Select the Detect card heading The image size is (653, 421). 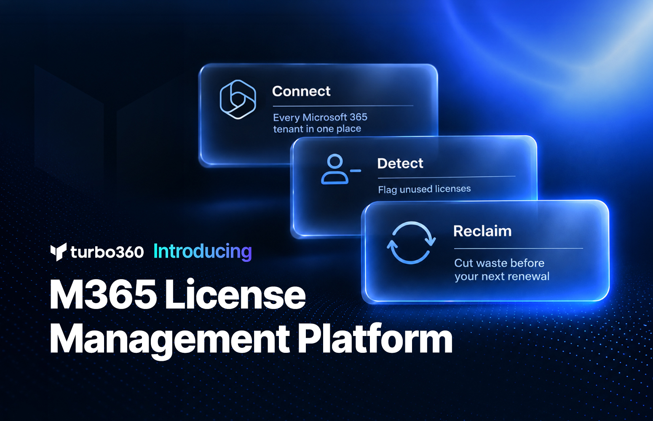400,163
